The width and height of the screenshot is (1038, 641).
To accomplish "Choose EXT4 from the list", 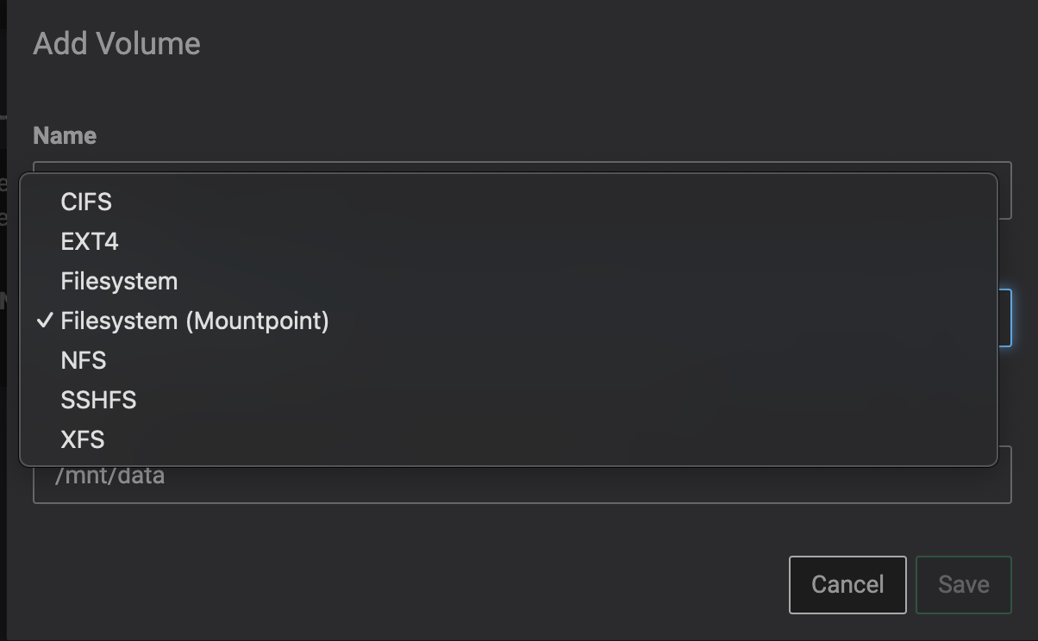I will pyautogui.click(x=90, y=241).
